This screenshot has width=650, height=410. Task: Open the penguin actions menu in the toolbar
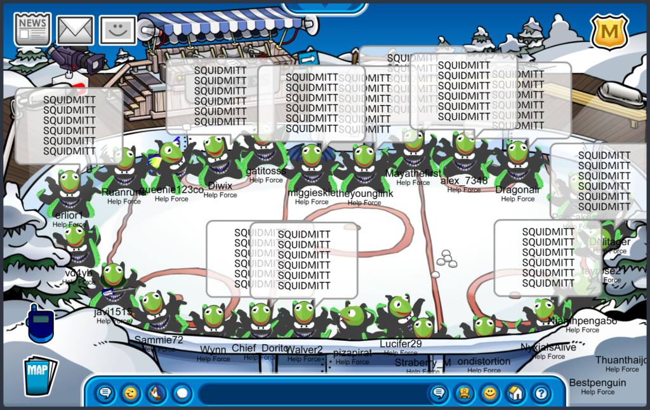coord(156,394)
